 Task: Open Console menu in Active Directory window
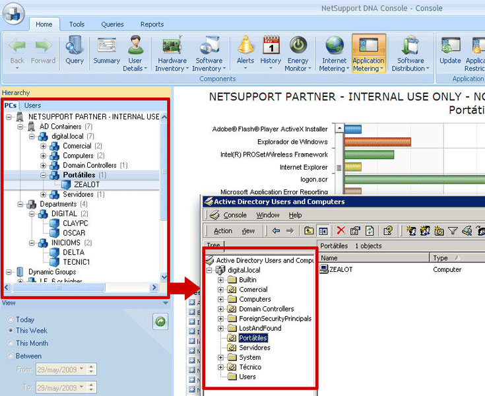coord(235,215)
